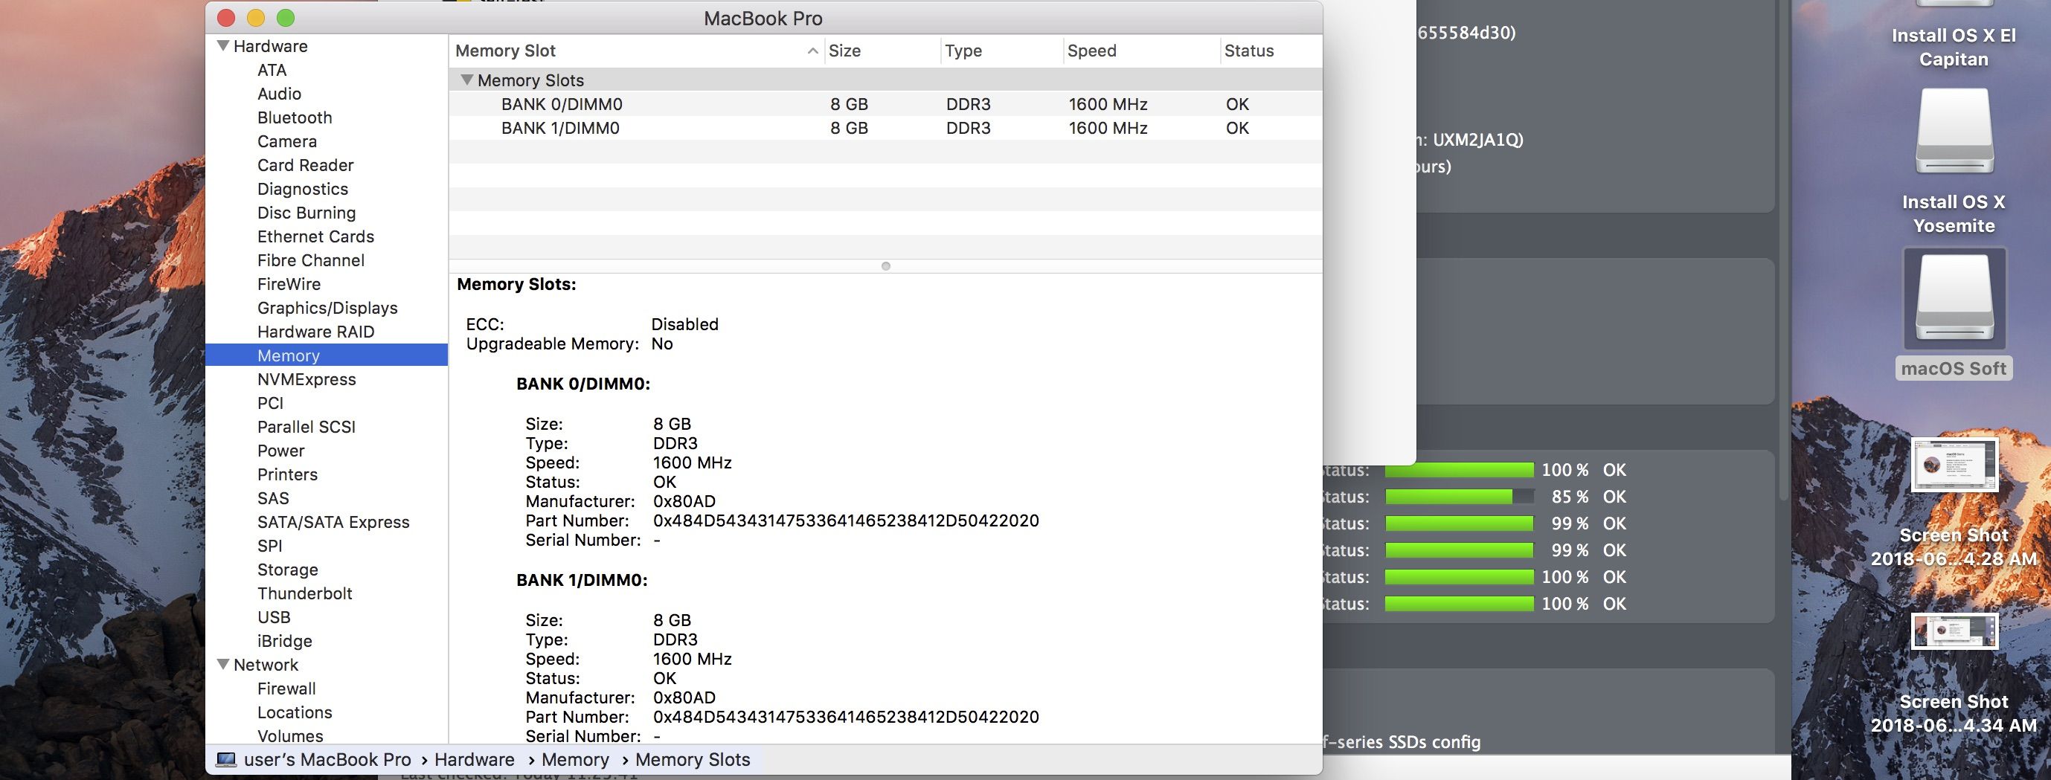Select the macOS Soft drive icon

pos(1954,299)
